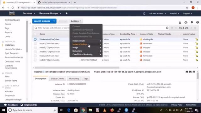Open the Resource Groups dropdown
The height and width of the screenshot is (113, 201).
click(x=50, y=13)
